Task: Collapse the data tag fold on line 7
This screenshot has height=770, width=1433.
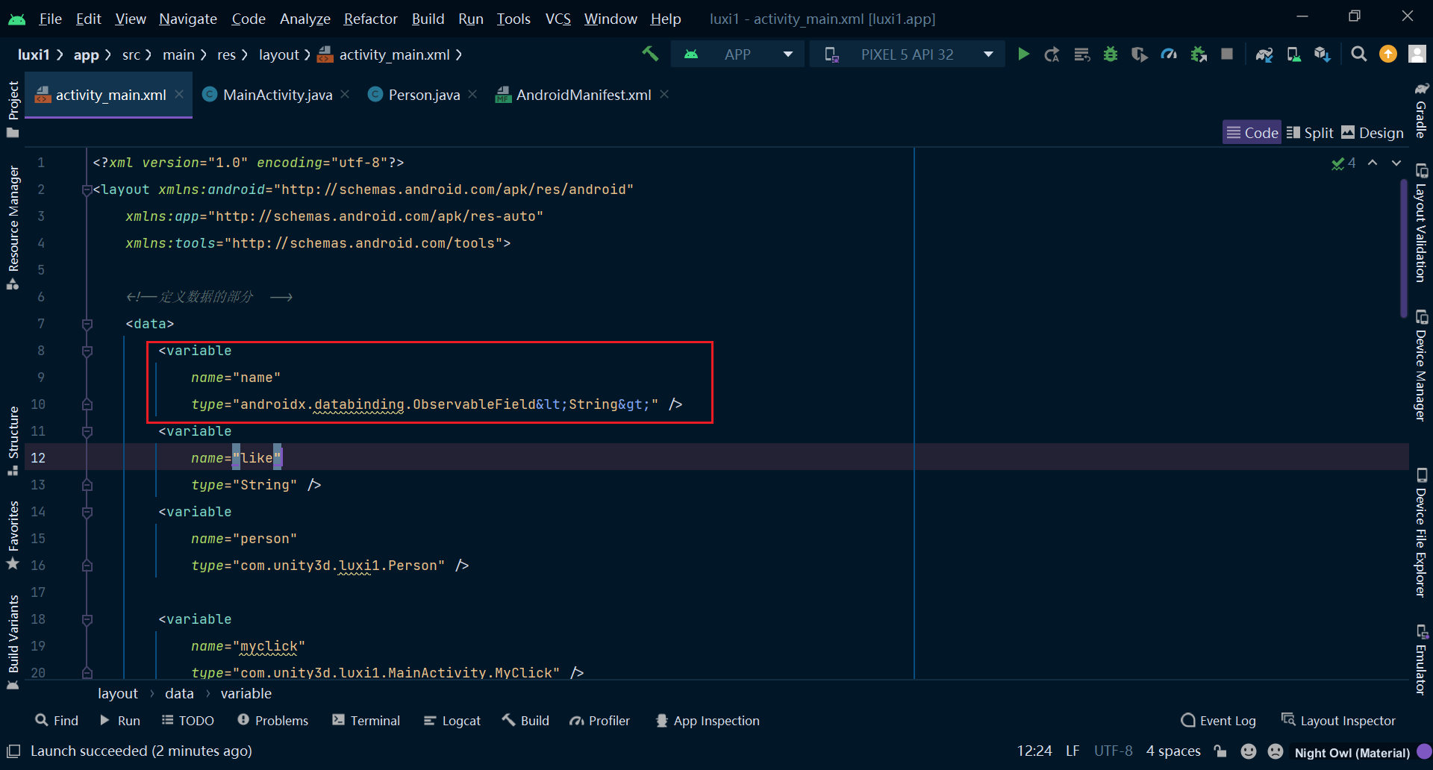Action: [87, 325]
